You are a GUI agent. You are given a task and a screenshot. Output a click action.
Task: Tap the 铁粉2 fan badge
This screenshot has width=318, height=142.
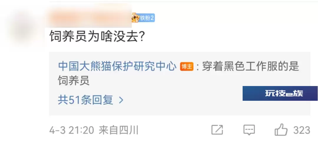click(147, 18)
